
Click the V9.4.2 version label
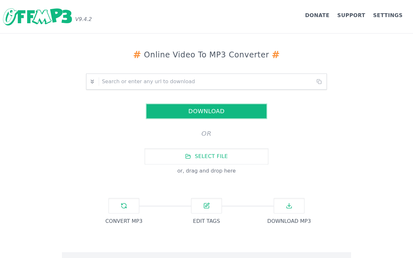84,19
